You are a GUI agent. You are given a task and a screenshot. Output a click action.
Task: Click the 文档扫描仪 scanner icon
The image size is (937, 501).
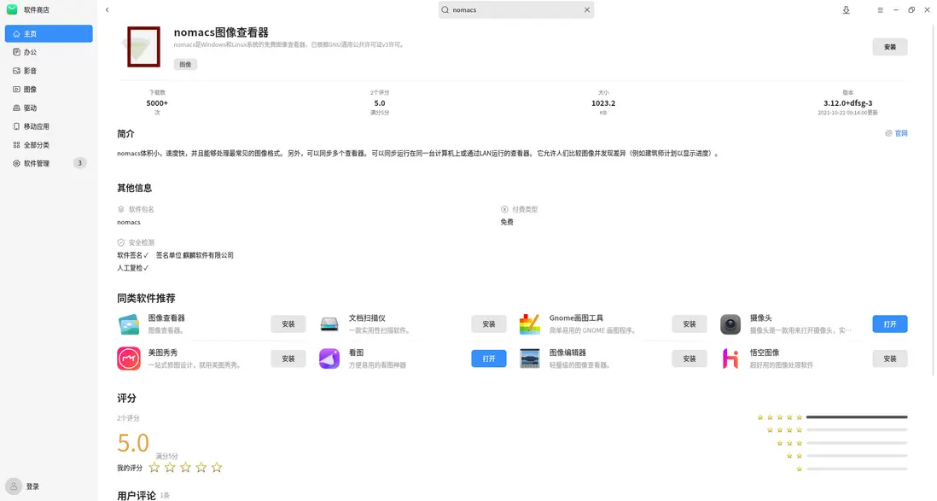(329, 324)
